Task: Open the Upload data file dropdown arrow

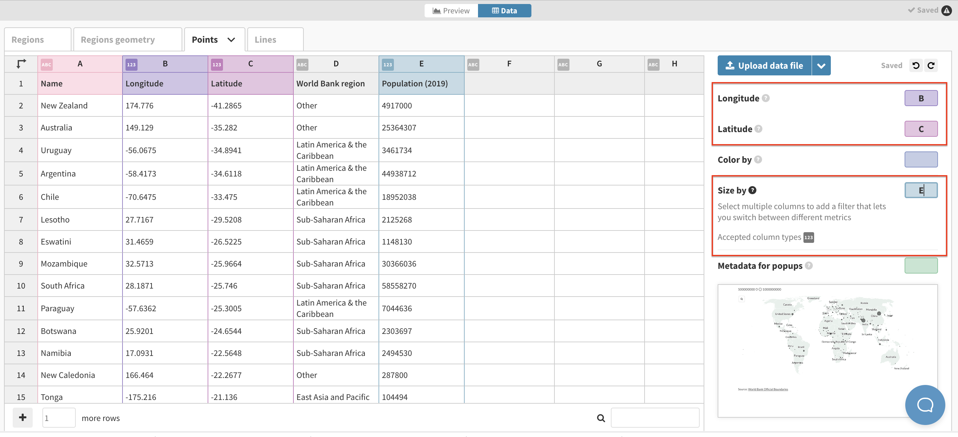Action: pyautogui.click(x=821, y=65)
